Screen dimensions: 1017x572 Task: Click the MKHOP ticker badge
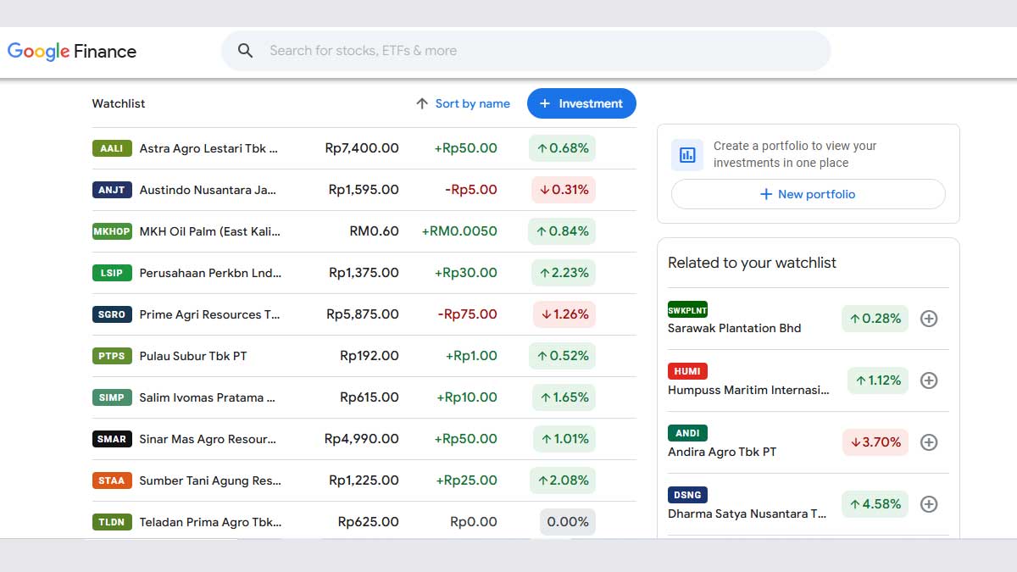click(112, 231)
